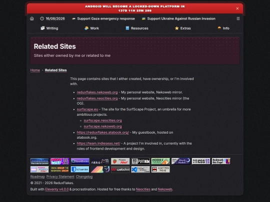Click the Related Sites breadcrumb
Image resolution: width=270 pixels, height=202 pixels.
point(56,70)
